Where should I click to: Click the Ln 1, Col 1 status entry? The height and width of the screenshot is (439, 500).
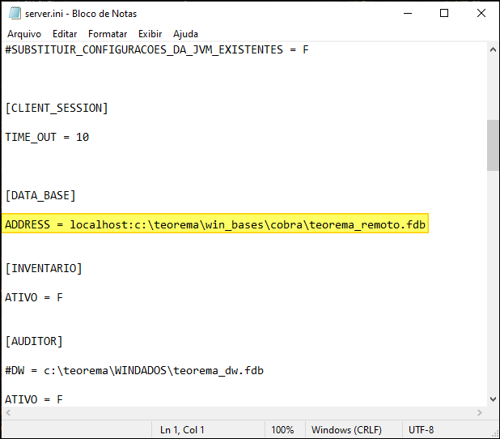[182, 430]
